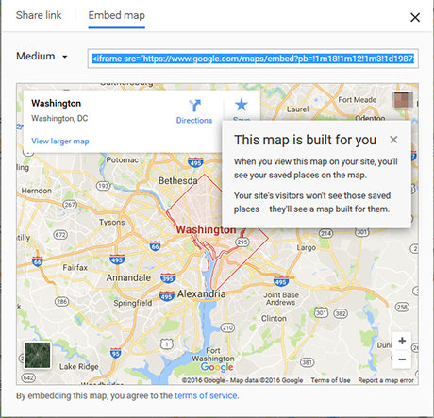Zoom in with the plus button

point(402,341)
